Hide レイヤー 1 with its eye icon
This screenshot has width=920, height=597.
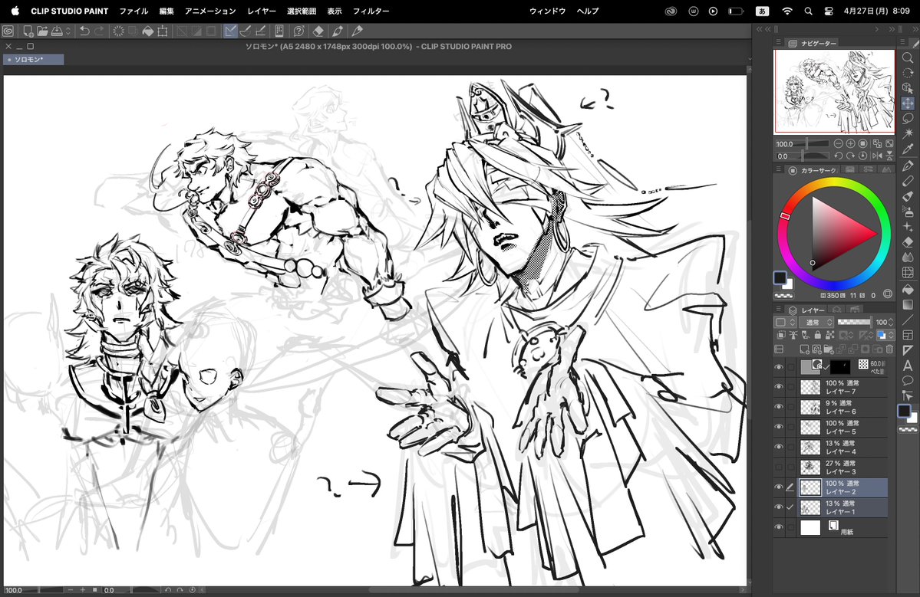(779, 507)
